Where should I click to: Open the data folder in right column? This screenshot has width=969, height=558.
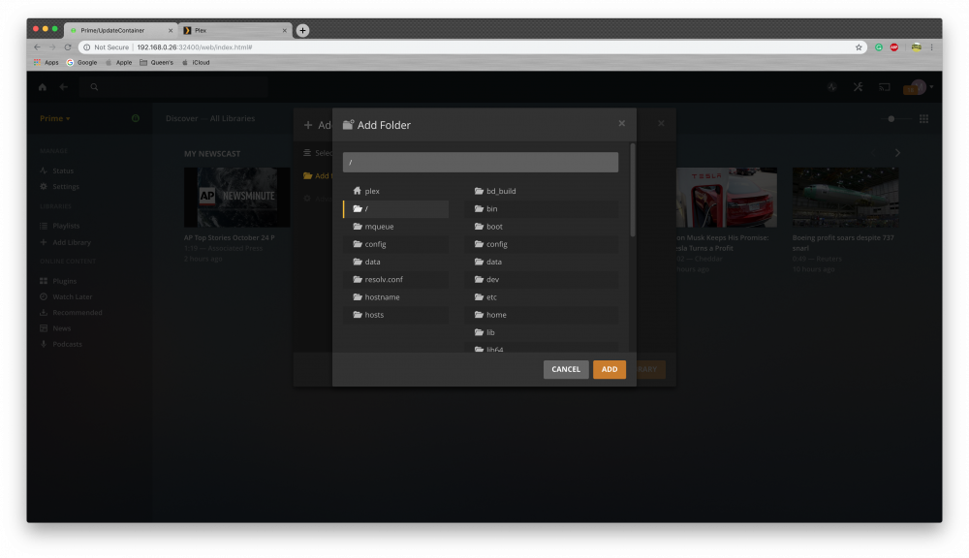tap(542, 262)
